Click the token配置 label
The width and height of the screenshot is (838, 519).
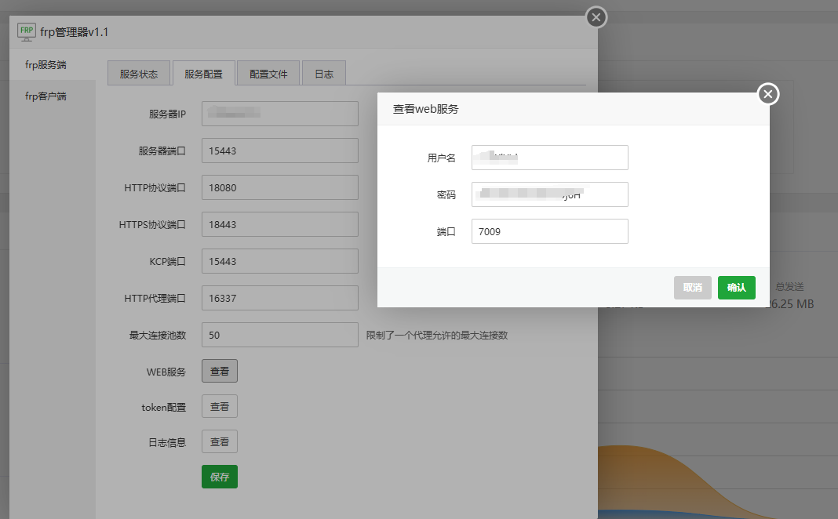pos(163,408)
